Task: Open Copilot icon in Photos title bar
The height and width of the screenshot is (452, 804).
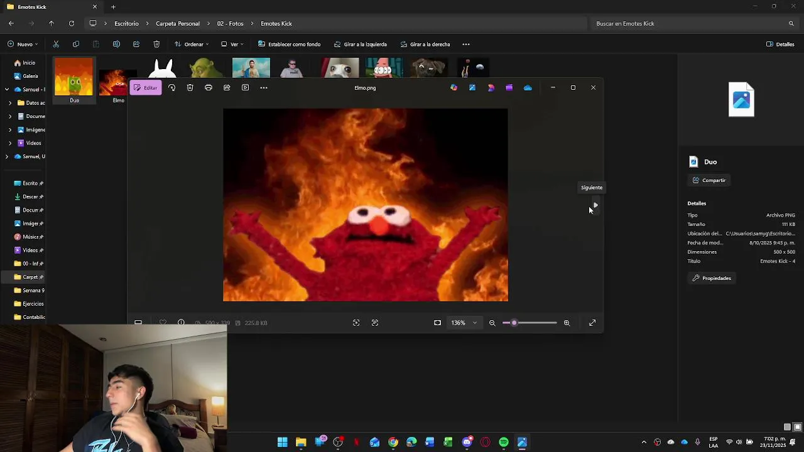Action: click(x=454, y=88)
